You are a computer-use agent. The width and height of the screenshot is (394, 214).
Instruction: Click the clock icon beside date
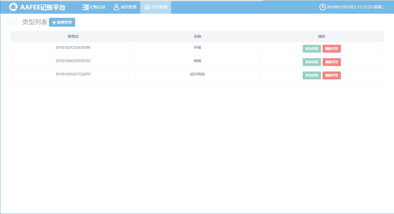(x=323, y=7)
